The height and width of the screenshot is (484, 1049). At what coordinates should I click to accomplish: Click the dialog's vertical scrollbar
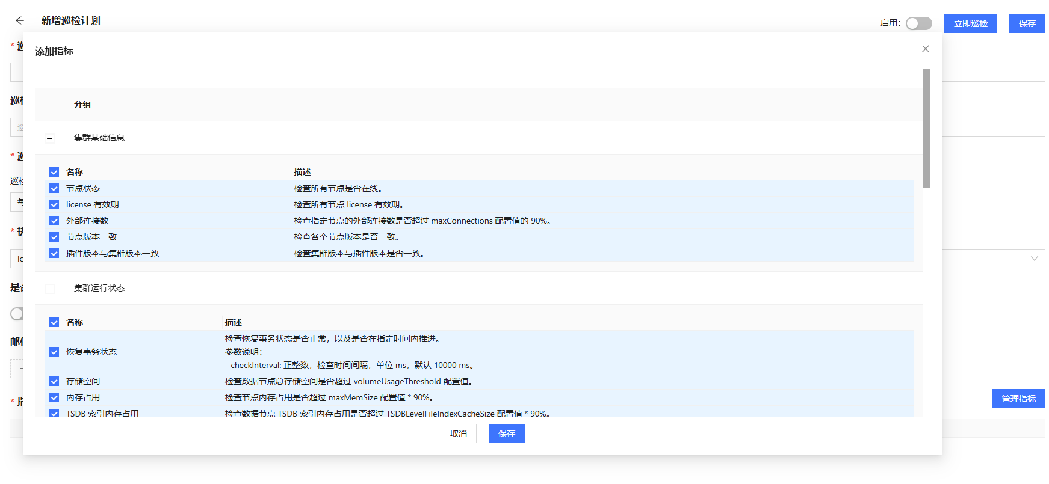(926, 129)
